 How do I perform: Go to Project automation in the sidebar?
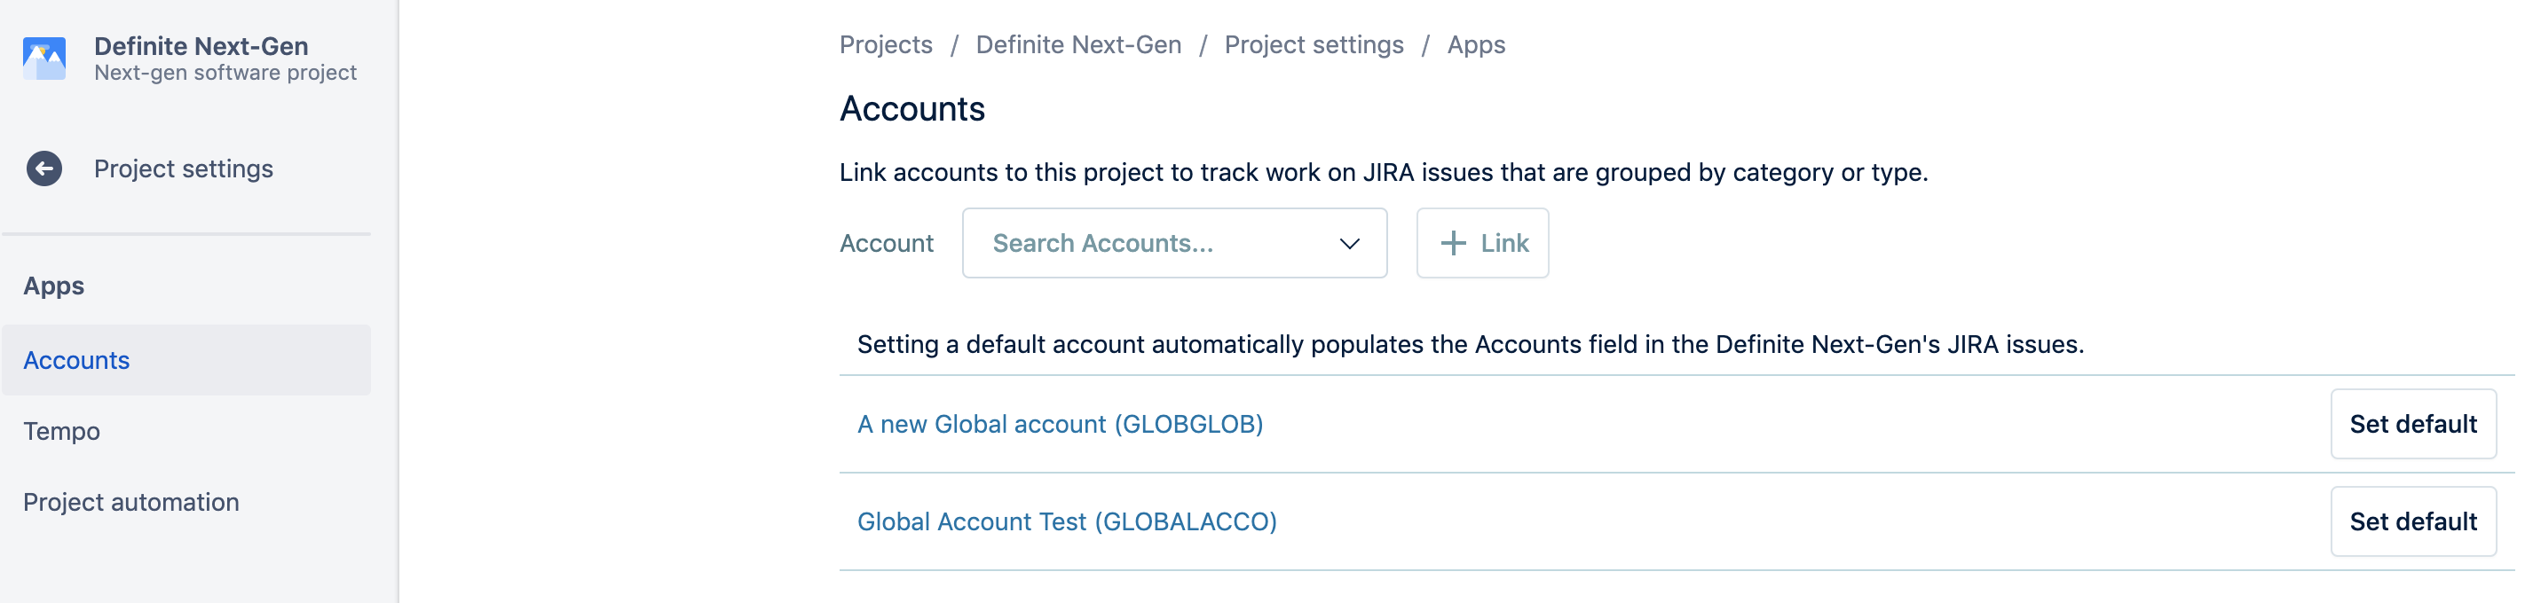[130, 502]
